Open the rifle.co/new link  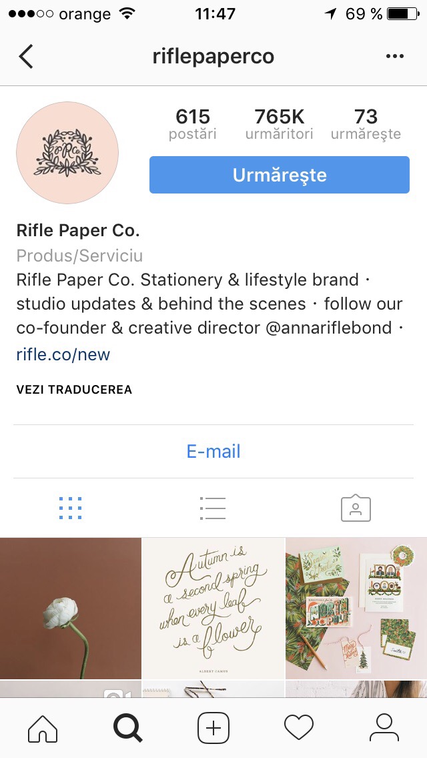63,354
